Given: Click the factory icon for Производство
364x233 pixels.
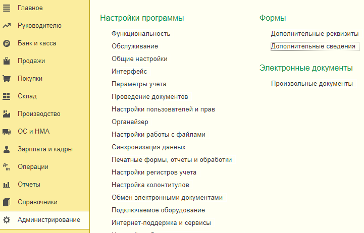Looking at the screenshot, I should click(x=7, y=114).
